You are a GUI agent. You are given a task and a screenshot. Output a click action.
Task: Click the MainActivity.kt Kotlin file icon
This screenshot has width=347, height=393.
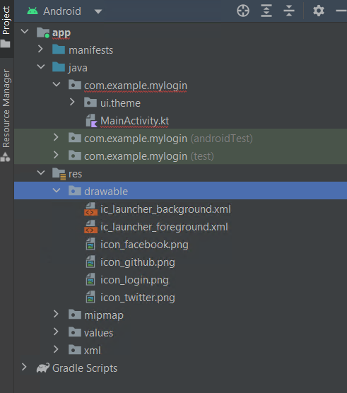tap(91, 121)
